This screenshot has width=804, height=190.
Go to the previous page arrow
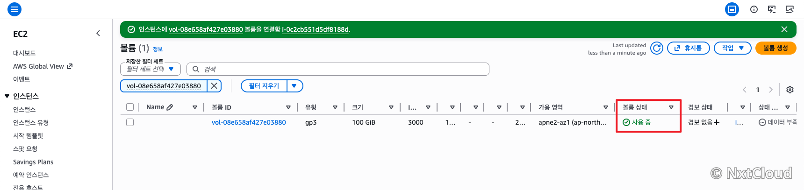click(745, 90)
